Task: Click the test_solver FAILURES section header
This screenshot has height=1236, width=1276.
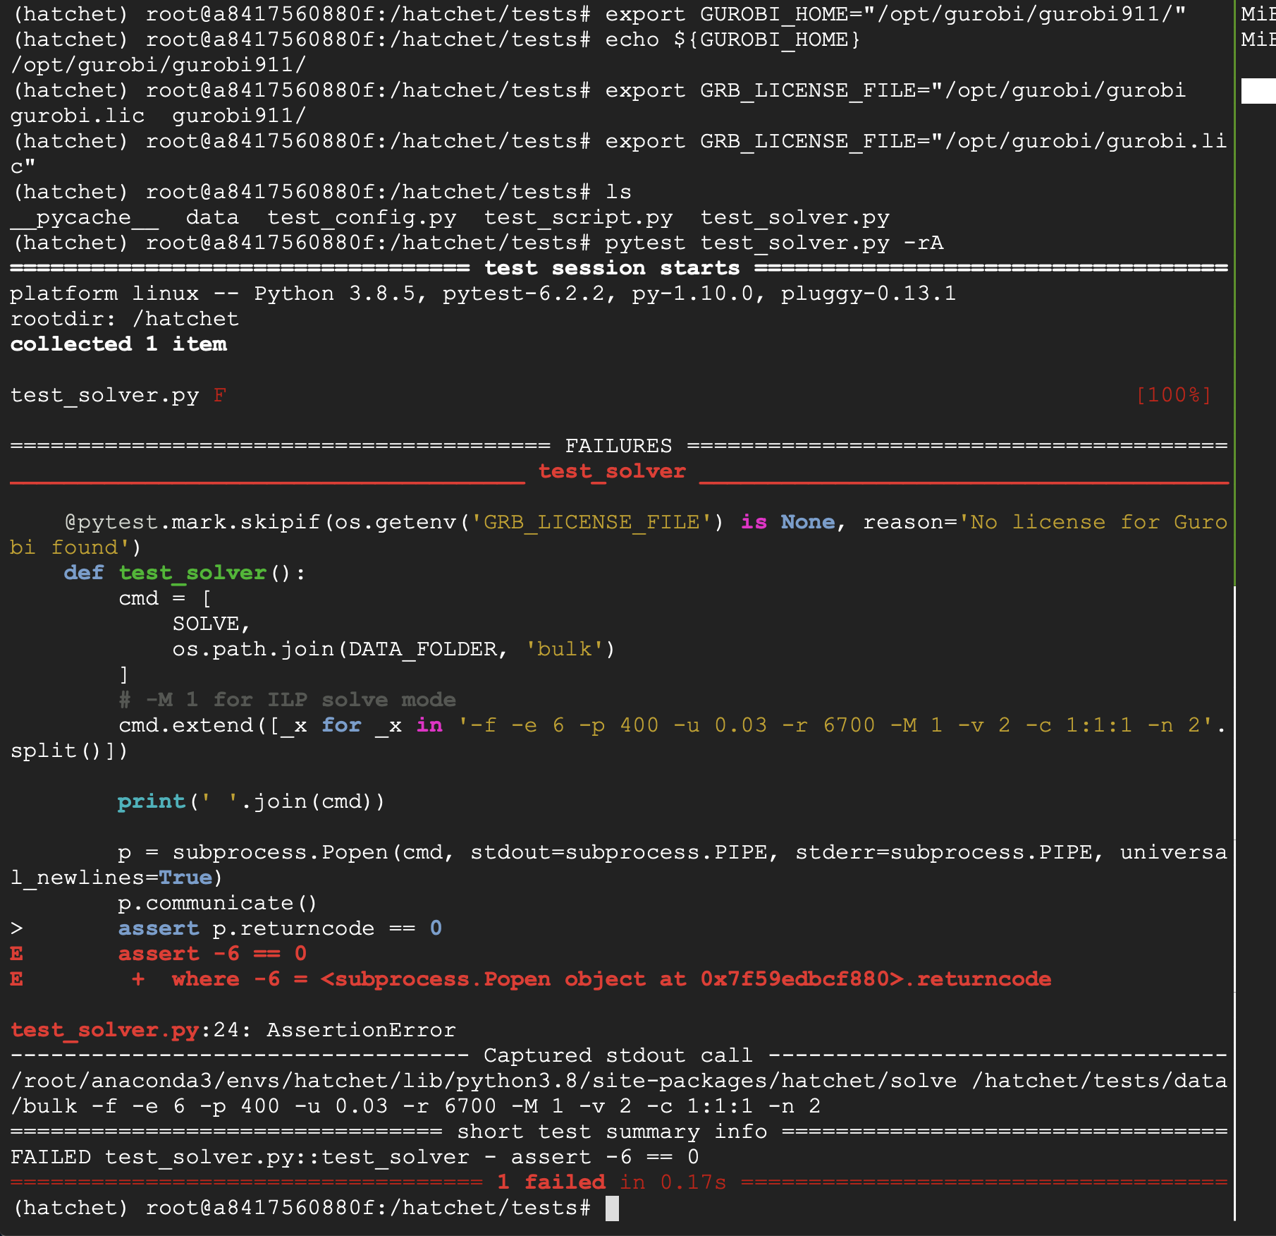Action: pos(612,471)
